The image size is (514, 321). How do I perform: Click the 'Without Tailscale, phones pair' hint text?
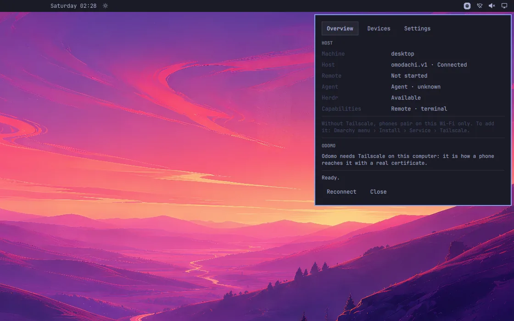pyautogui.click(x=408, y=127)
